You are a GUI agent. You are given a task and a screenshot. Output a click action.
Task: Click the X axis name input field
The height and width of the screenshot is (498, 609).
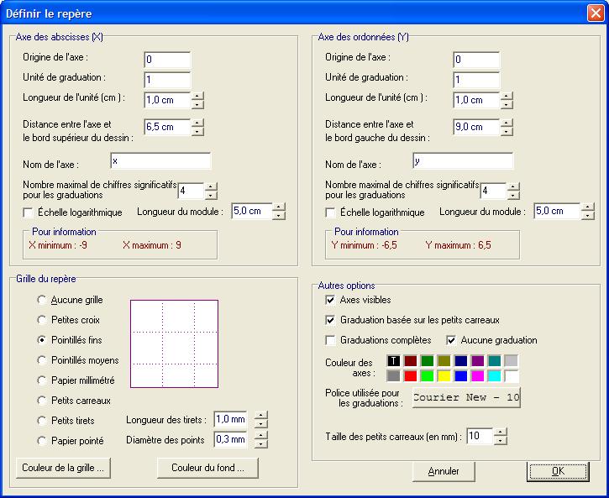pos(160,161)
